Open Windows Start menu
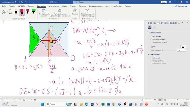The height and width of the screenshot is (107, 190). click(42, 104)
